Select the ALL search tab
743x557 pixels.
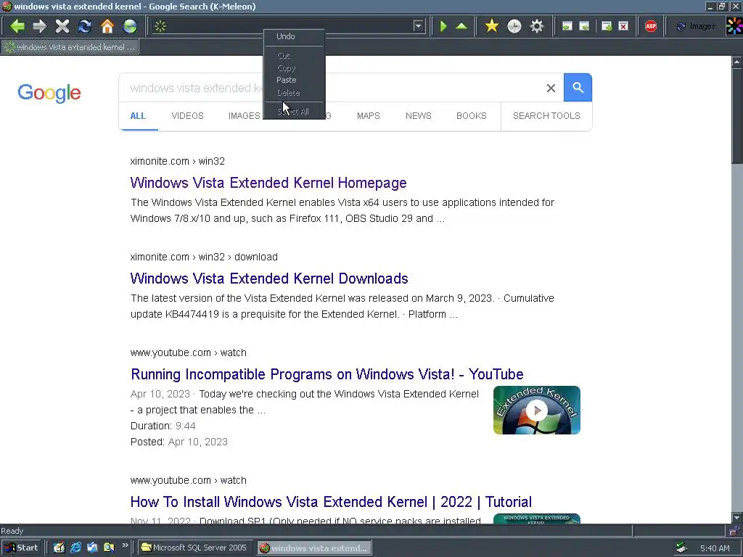point(138,116)
